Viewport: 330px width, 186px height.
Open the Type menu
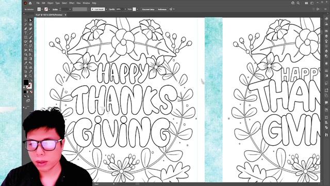(57, 3)
